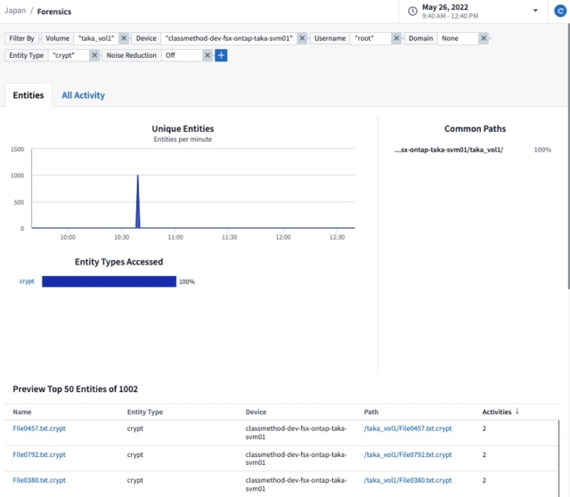Remove the Volume taka_vol1 filter
The image size is (570, 497).
(x=124, y=38)
